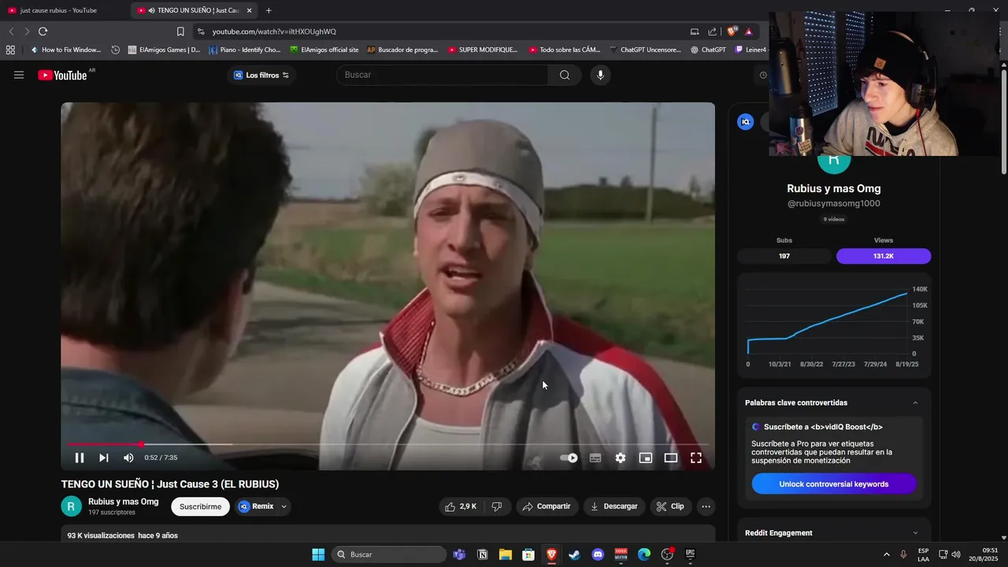1008x567 pixels.
Task: Dislike the video
Action: [x=497, y=506]
